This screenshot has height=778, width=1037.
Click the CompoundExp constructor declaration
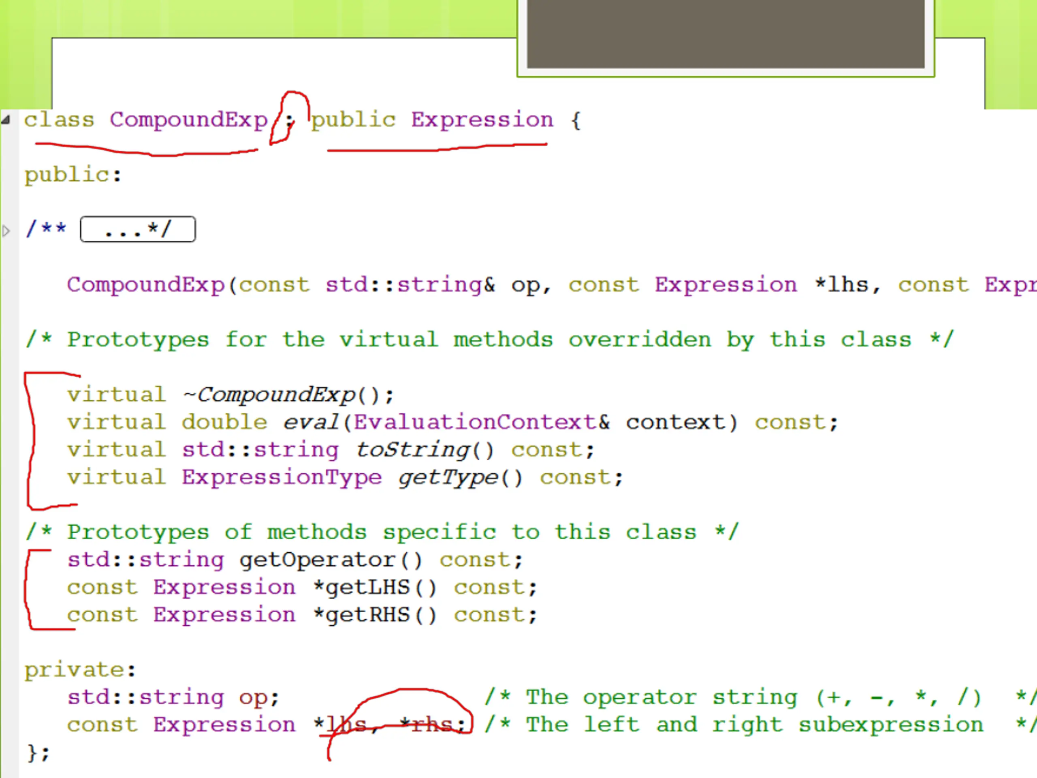tap(551, 285)
